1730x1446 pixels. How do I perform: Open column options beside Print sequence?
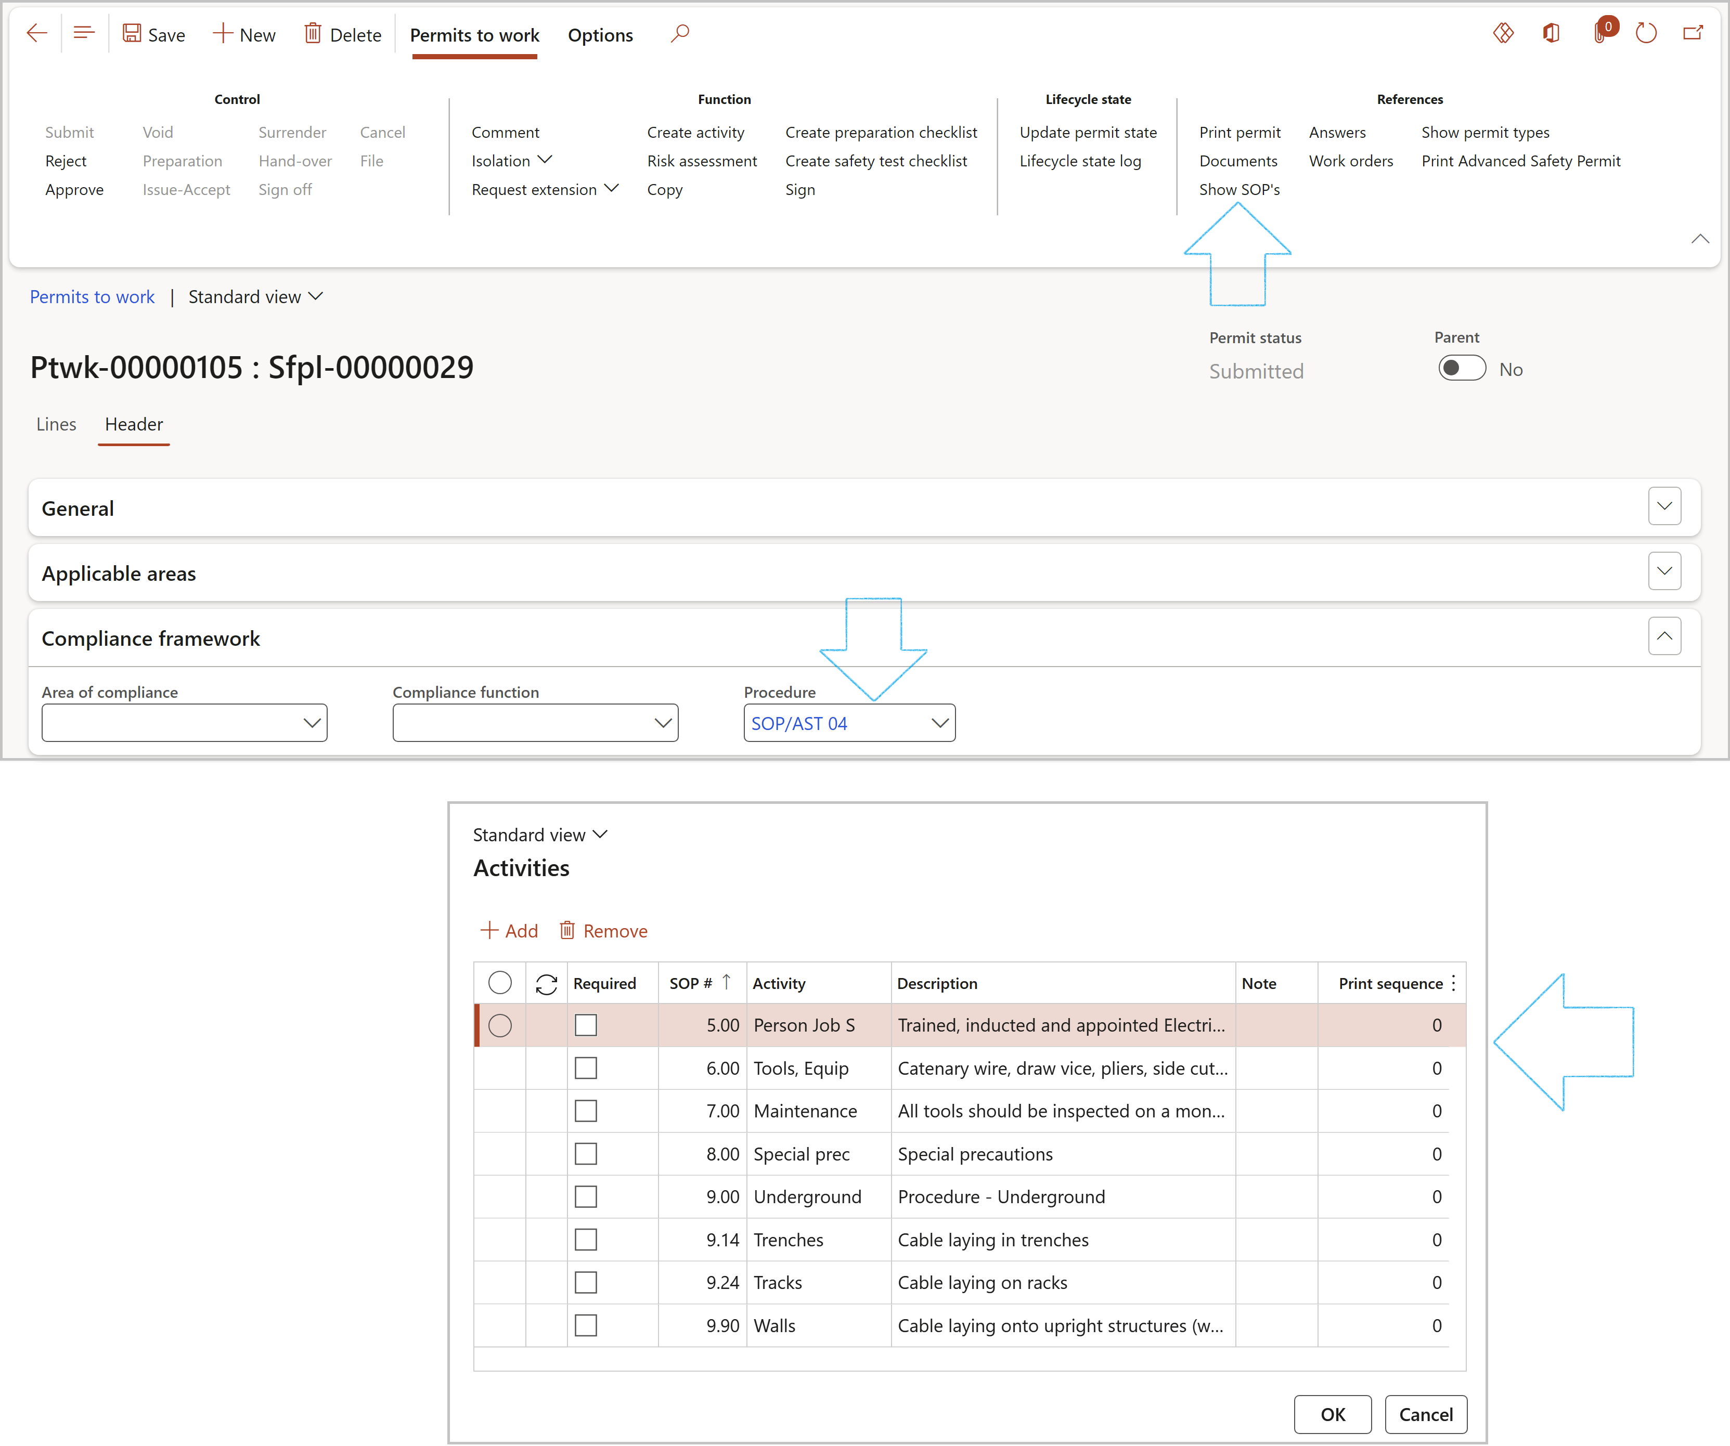point(1454,983)
